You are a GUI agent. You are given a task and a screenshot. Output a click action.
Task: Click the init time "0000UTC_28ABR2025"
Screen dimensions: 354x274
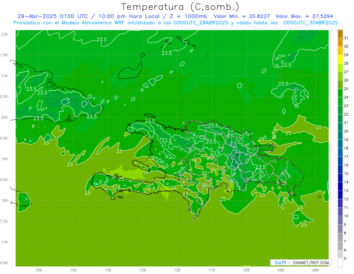pyautogui.click(x=201, y=23)
